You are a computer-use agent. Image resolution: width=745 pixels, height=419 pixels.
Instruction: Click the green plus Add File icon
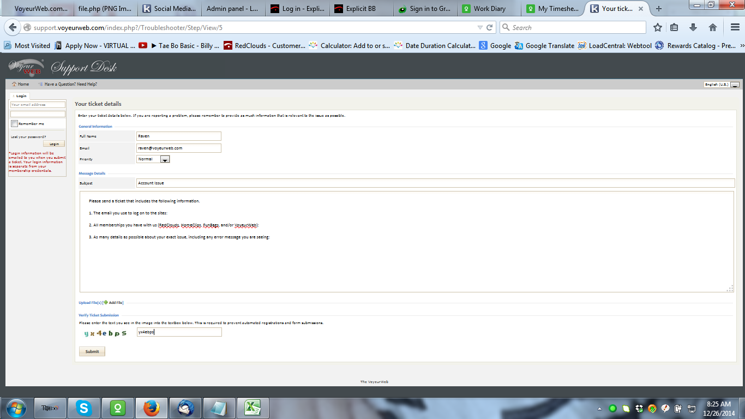[x=105, y=302]
